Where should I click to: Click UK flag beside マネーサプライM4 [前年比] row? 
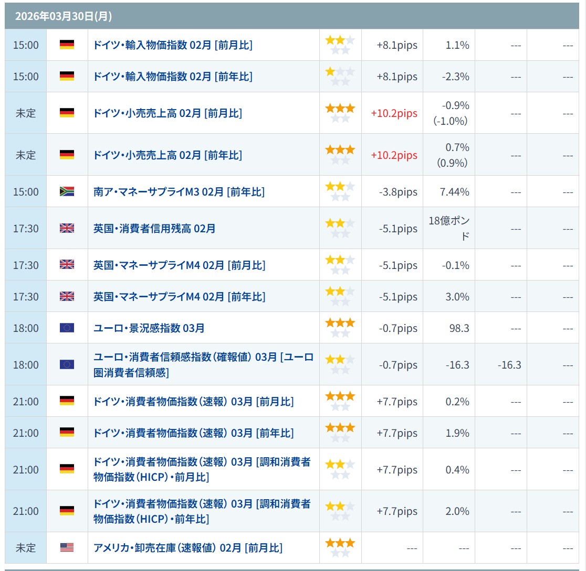point(67,296)
